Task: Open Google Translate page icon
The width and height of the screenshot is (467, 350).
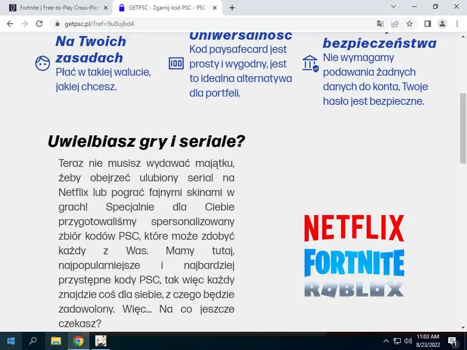Action: (x=380, y=24)
